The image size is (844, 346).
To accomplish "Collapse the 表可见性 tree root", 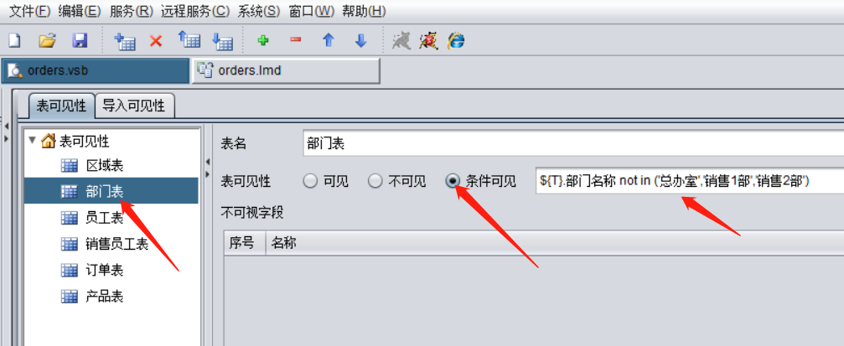I will click(x=33, y=141).
